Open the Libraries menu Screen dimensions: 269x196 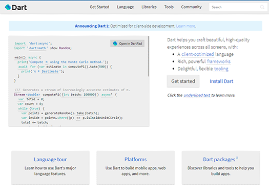pyautogui.click(x=149, y=7)
